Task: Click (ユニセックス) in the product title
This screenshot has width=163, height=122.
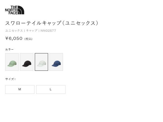Action: pos(80,23)
